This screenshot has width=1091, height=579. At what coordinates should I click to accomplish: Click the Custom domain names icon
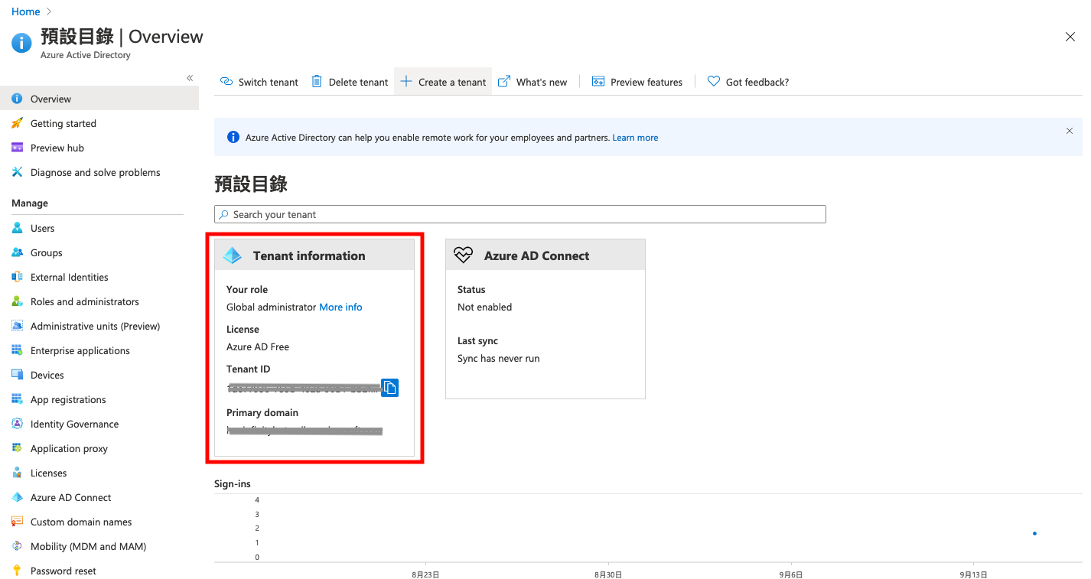pyautogui.click(x=17, y=522)
